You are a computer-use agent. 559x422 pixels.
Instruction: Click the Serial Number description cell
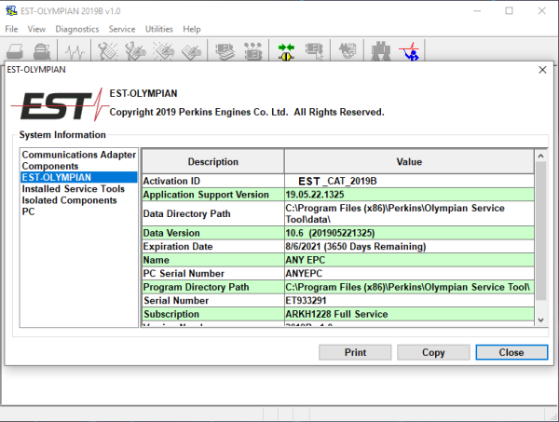pyautogui.click(x=212, y=301)
